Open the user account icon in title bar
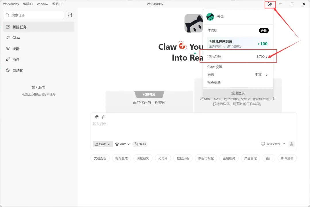Screen dimensions: 310x207 point(270,4)
